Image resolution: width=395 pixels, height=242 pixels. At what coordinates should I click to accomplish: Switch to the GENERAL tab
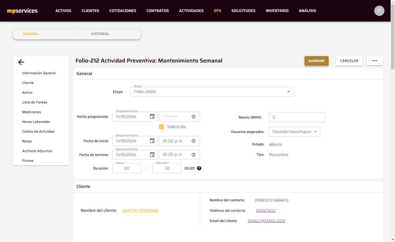(31, 34)
